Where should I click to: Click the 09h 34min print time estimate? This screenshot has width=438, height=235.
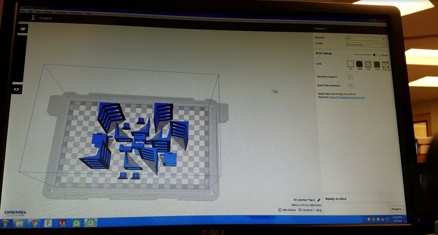[289, 210]
